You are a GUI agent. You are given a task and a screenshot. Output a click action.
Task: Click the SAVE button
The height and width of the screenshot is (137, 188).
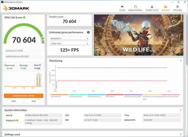(34, 101)
